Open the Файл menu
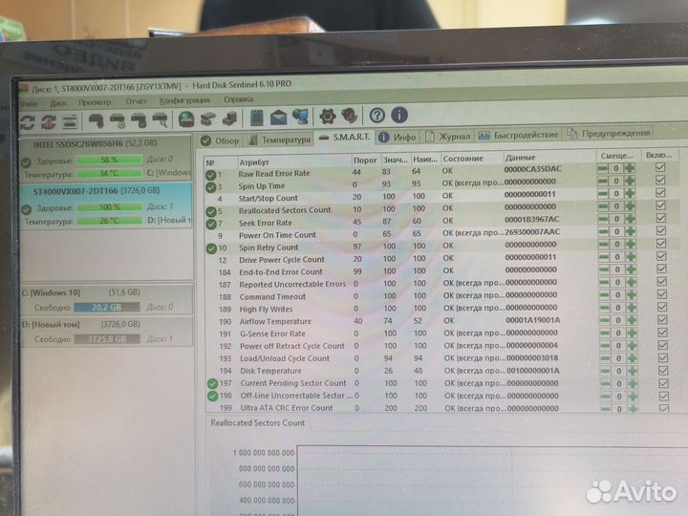 (x=29, y=104)
